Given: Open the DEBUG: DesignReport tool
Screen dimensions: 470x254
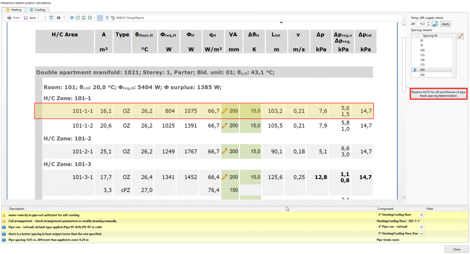Looking at the screenshot, I should click(127, 18).
